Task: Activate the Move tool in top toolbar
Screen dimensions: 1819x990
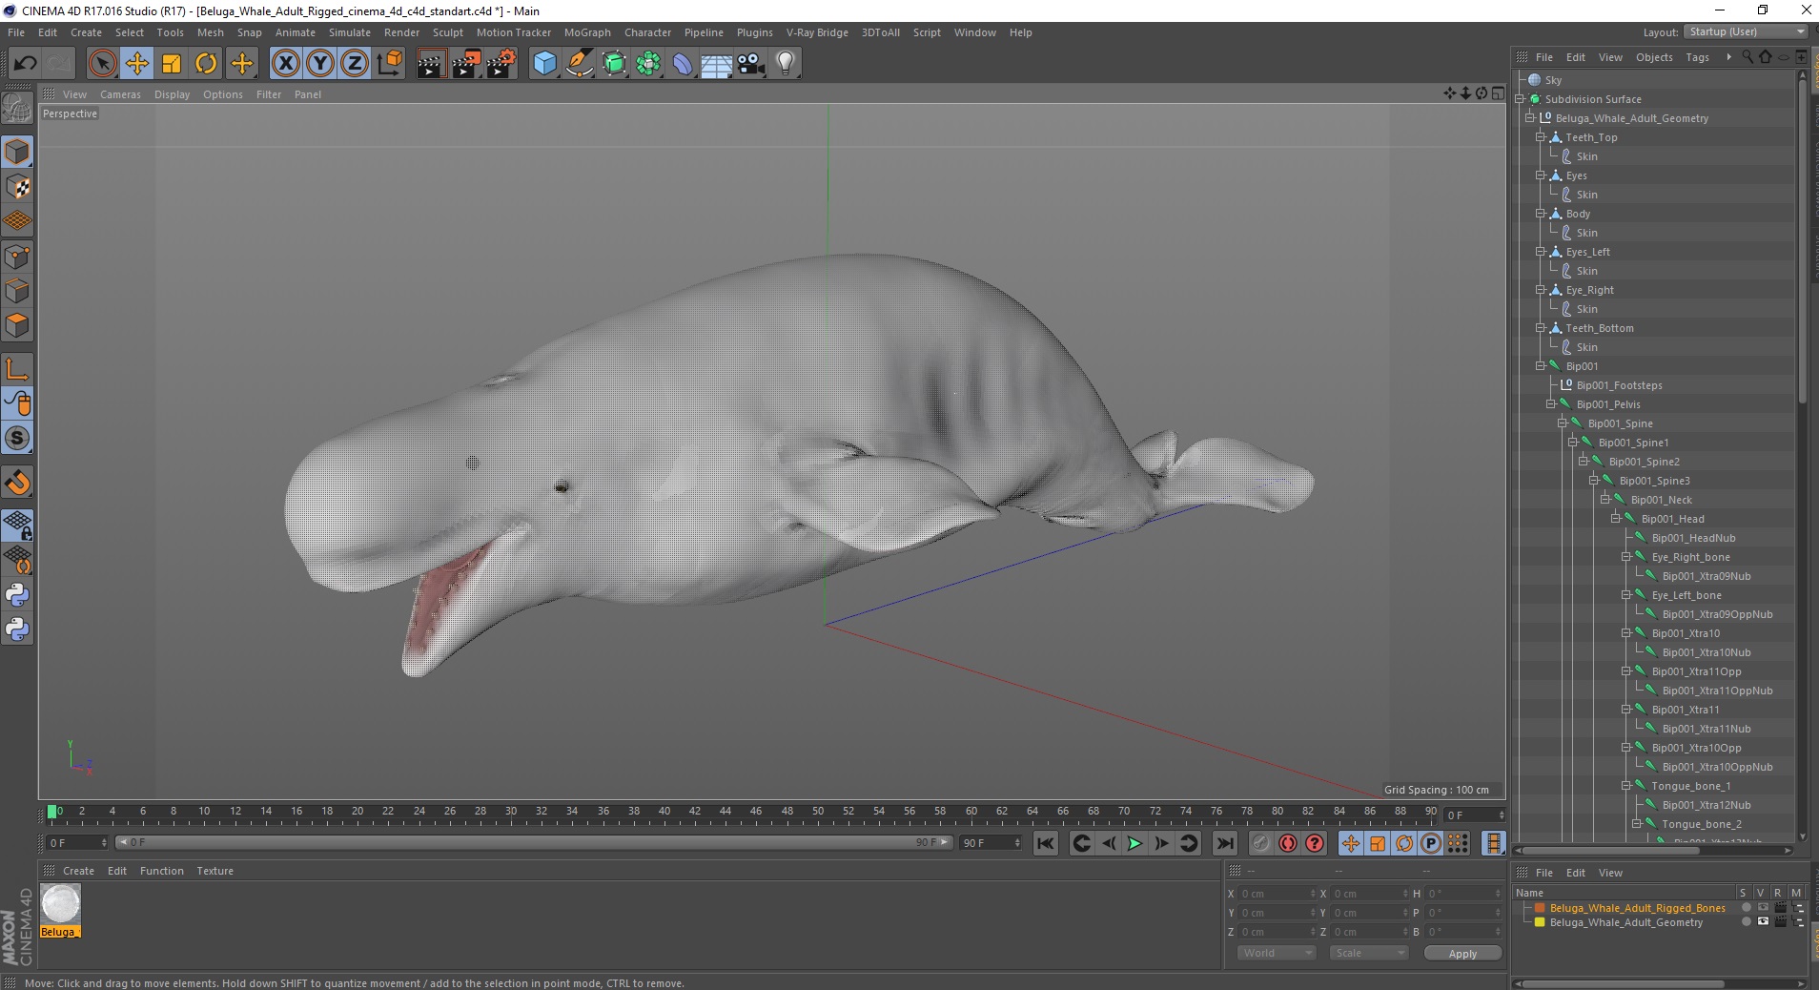Action: coord(136,64)
